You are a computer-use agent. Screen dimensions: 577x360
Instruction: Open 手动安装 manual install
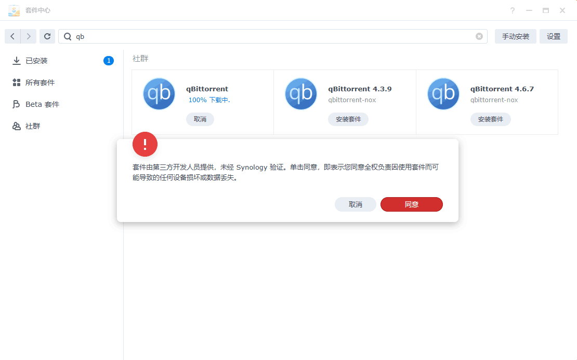(x=516, y=36)
